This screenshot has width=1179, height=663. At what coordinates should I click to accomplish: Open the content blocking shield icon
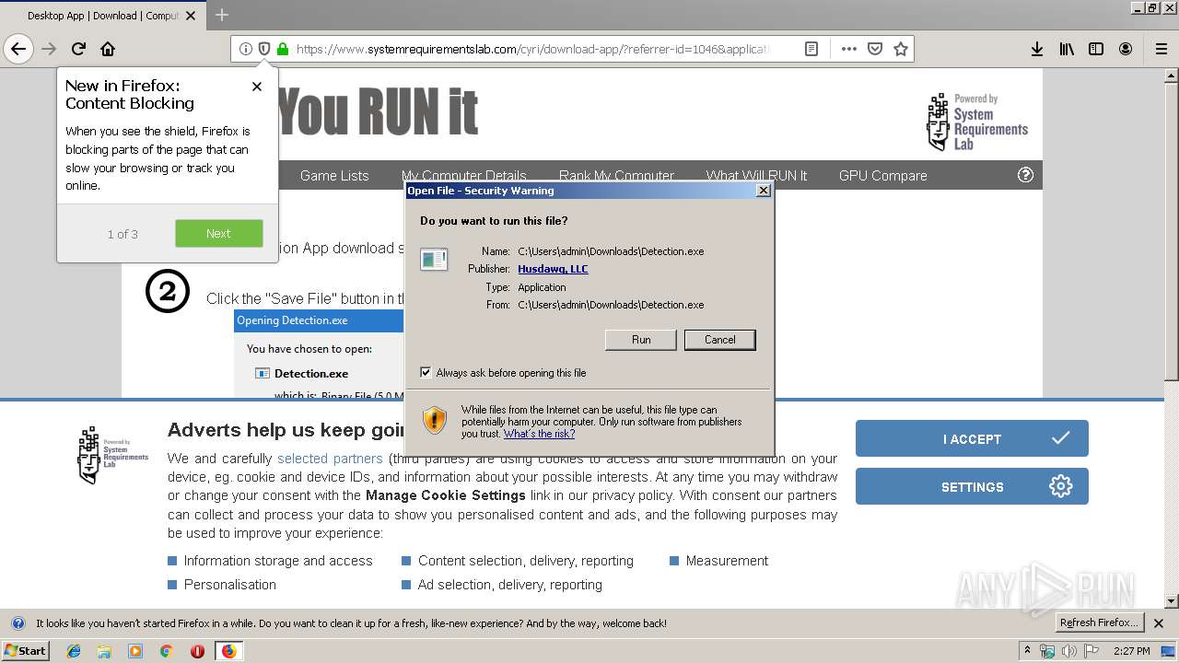click(x=264, y=49)
